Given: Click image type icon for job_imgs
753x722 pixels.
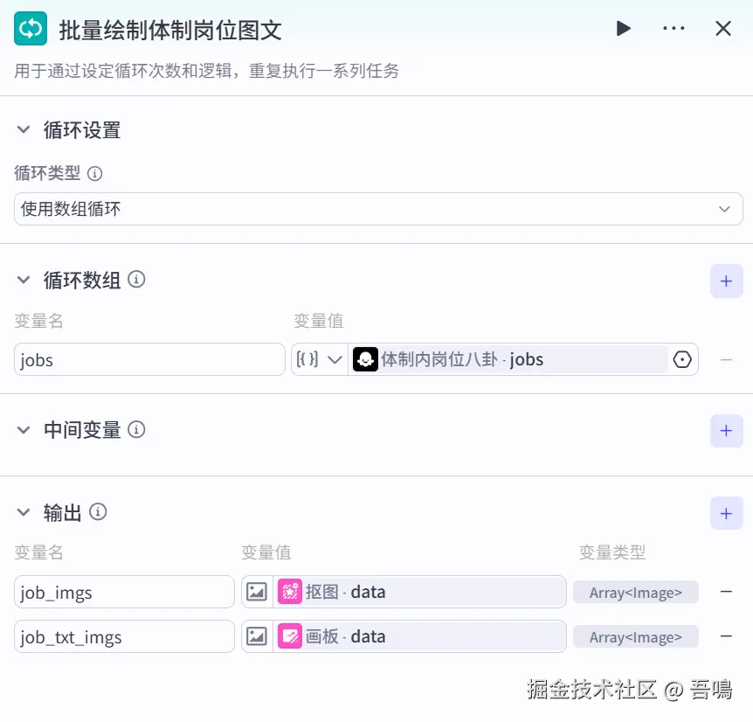Looking at the screenshot, I should 257,592.
